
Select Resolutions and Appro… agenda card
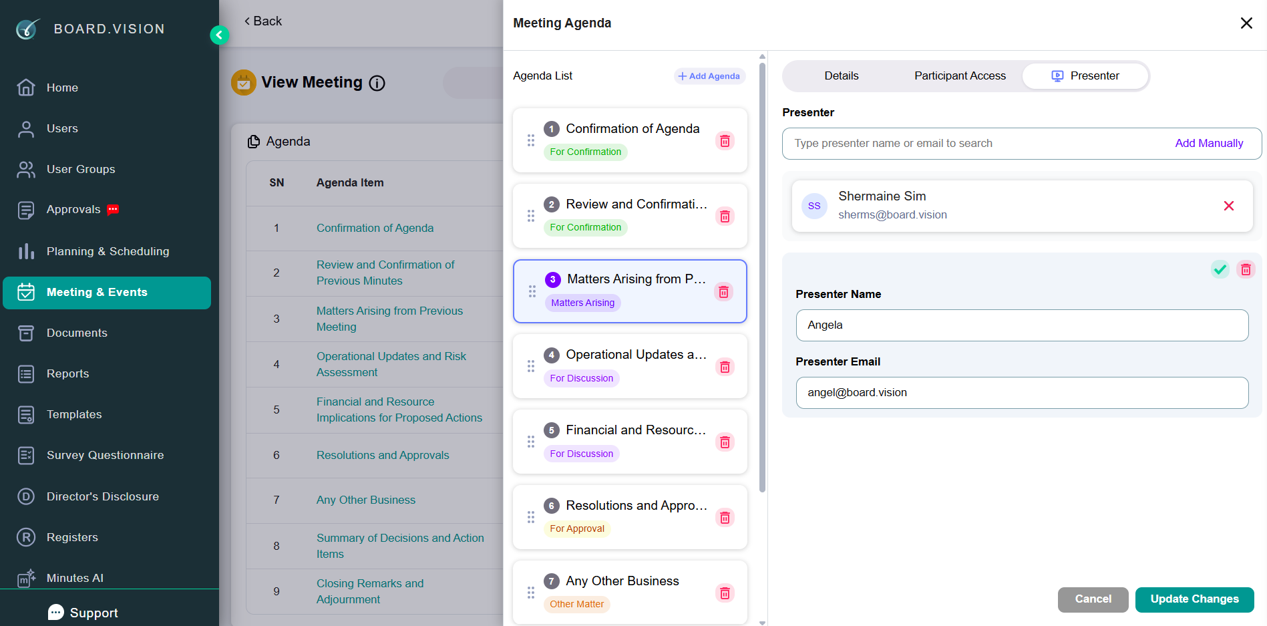[x=630, y=517]
